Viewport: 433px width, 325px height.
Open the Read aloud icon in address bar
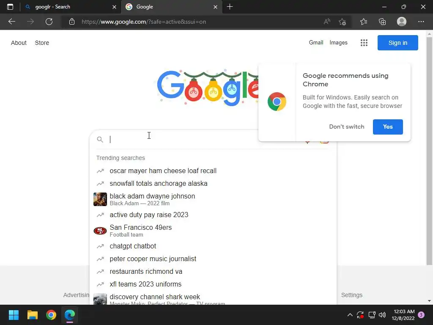point(327,22)
